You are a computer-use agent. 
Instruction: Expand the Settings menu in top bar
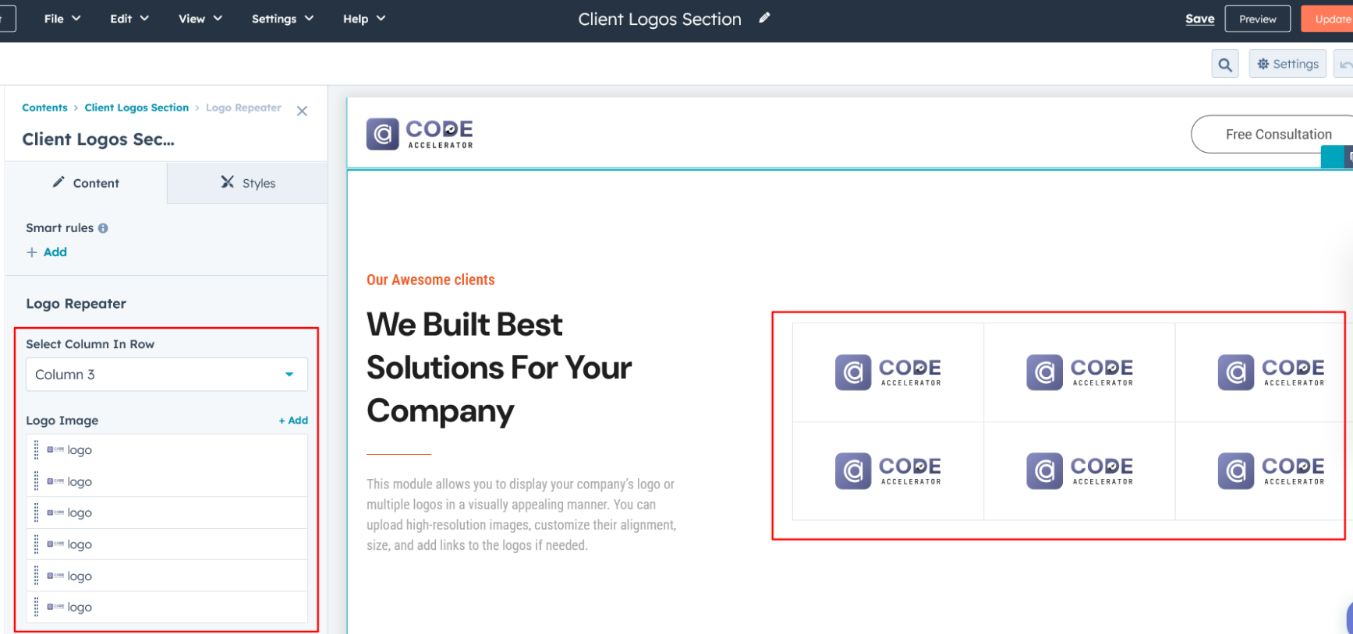(282, 19)
